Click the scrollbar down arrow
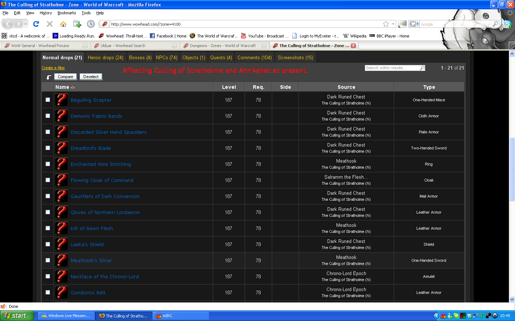The width and height of the screenshot is (515, 321). click(x=512, y=300)
